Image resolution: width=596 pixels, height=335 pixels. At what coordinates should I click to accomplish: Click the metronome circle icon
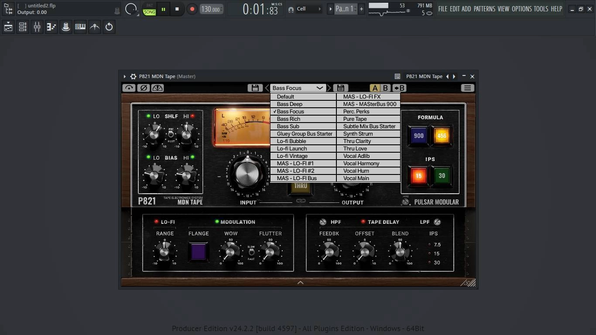pyautogui.click(x=130, y=9)
